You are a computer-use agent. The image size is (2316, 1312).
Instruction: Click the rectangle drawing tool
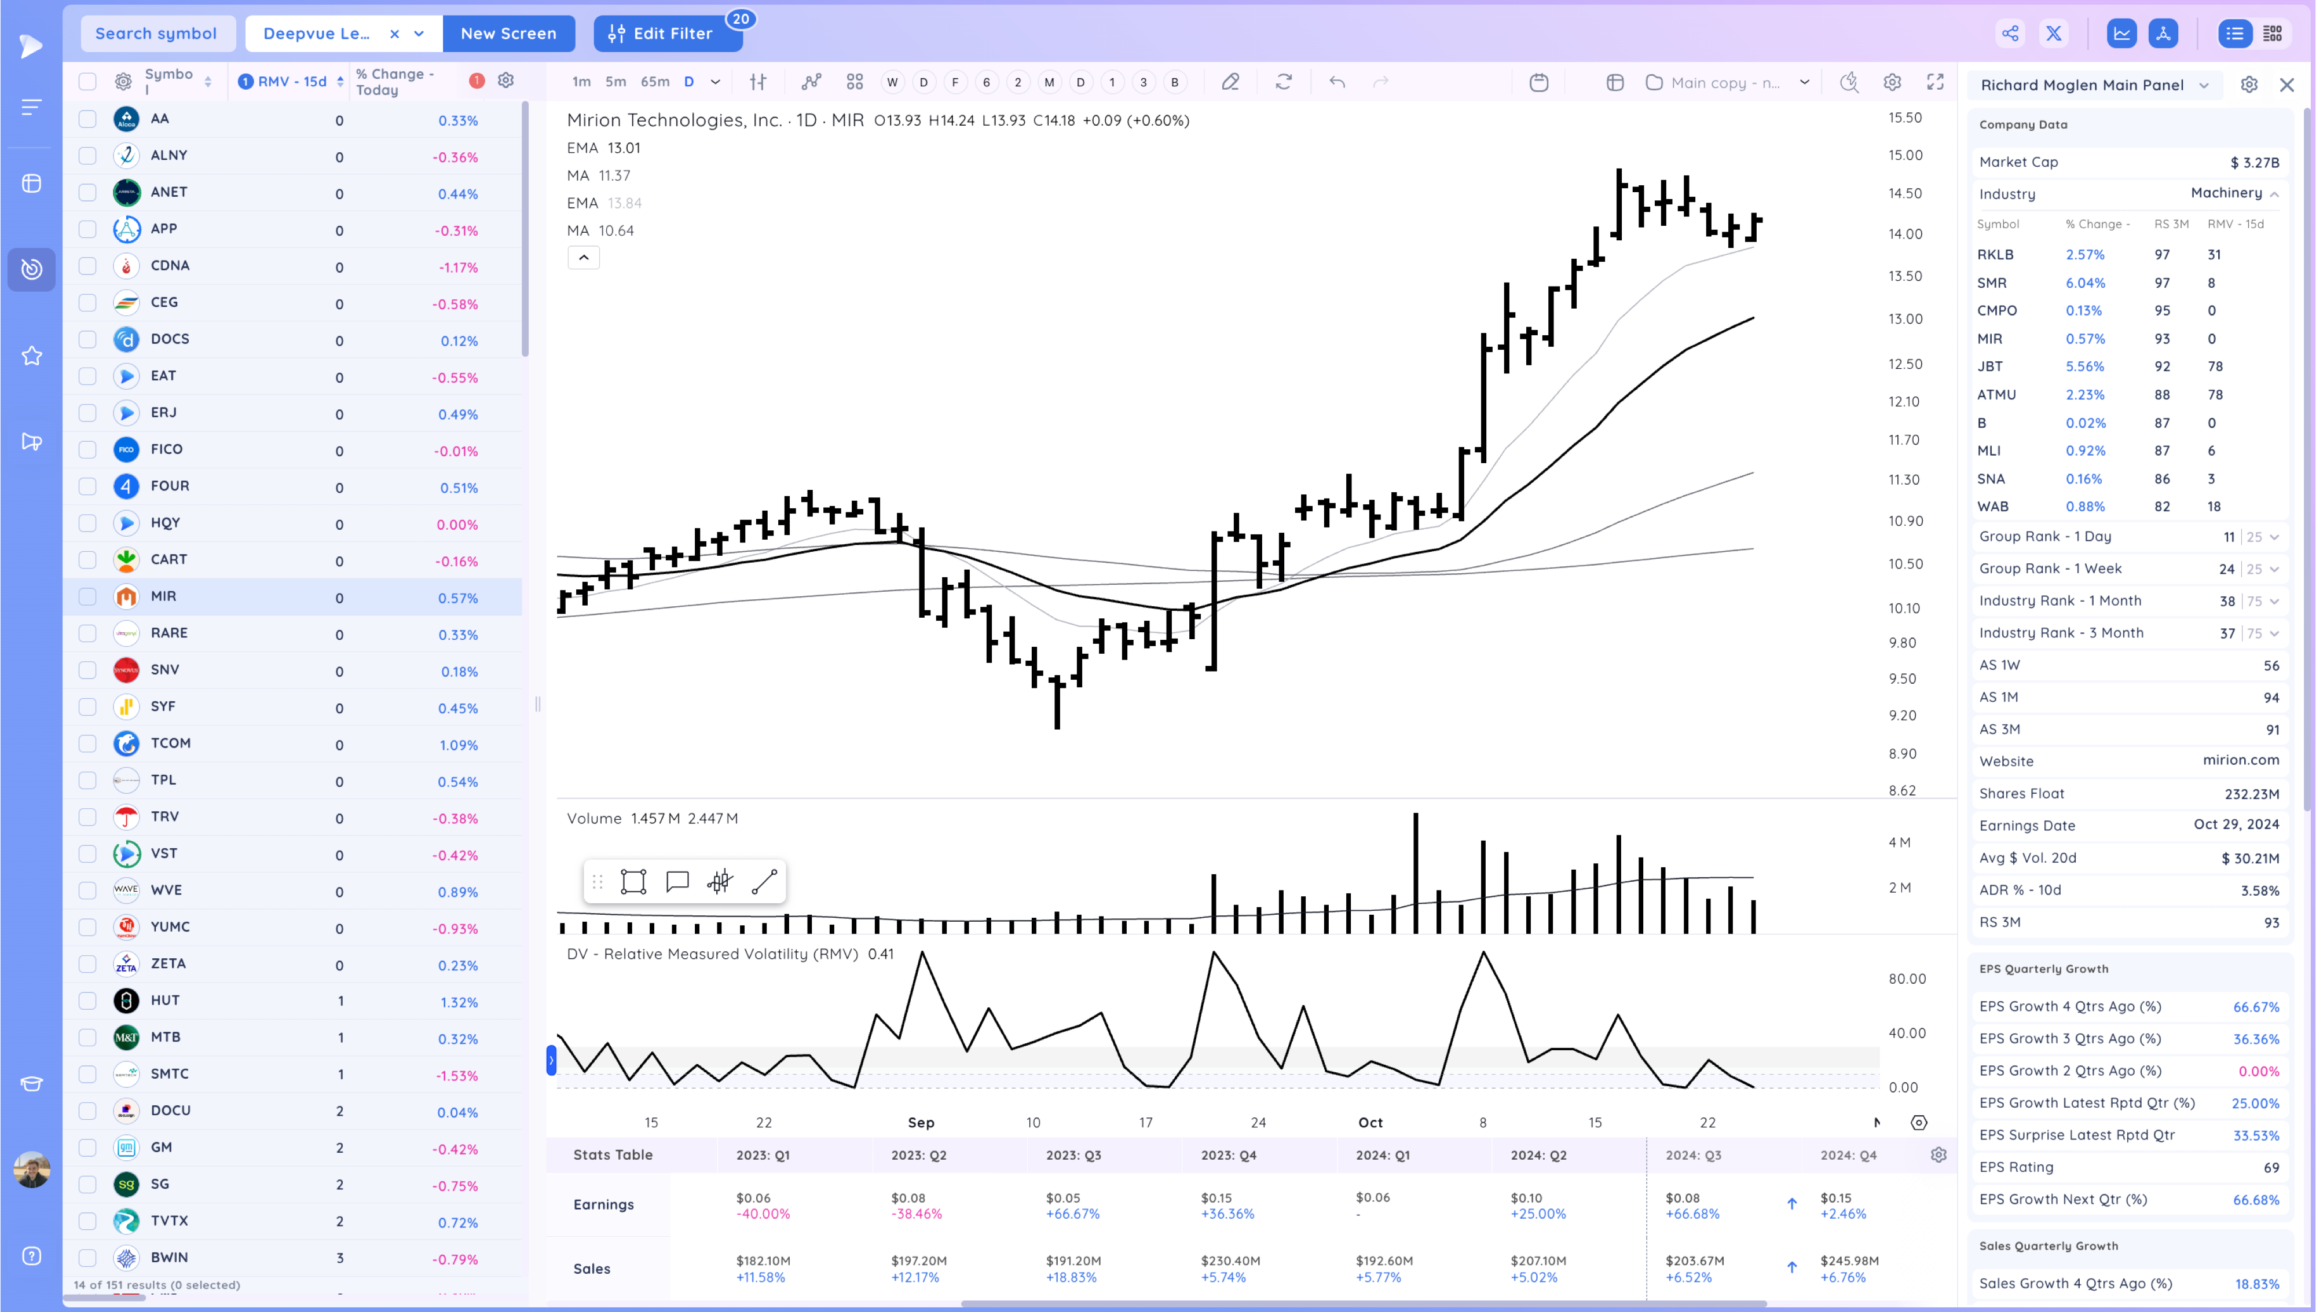633,881
